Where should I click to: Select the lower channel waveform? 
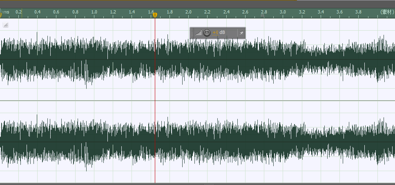click(x=196, y=142)
